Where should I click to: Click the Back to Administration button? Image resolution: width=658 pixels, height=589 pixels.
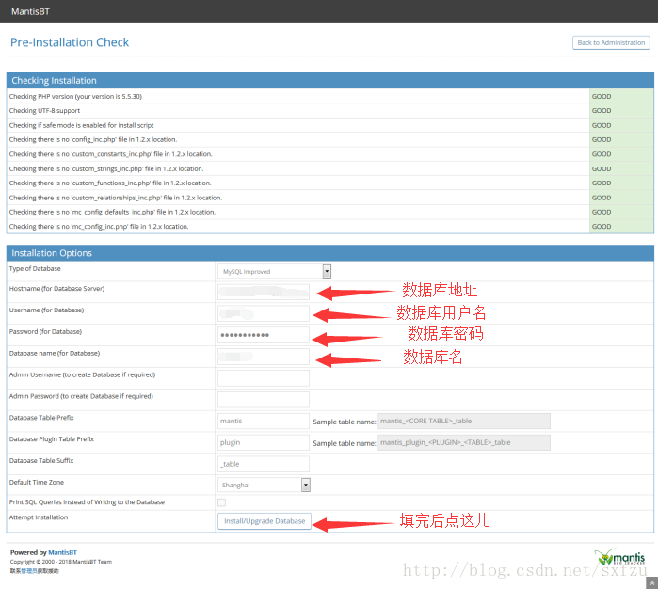click(611, 42)
